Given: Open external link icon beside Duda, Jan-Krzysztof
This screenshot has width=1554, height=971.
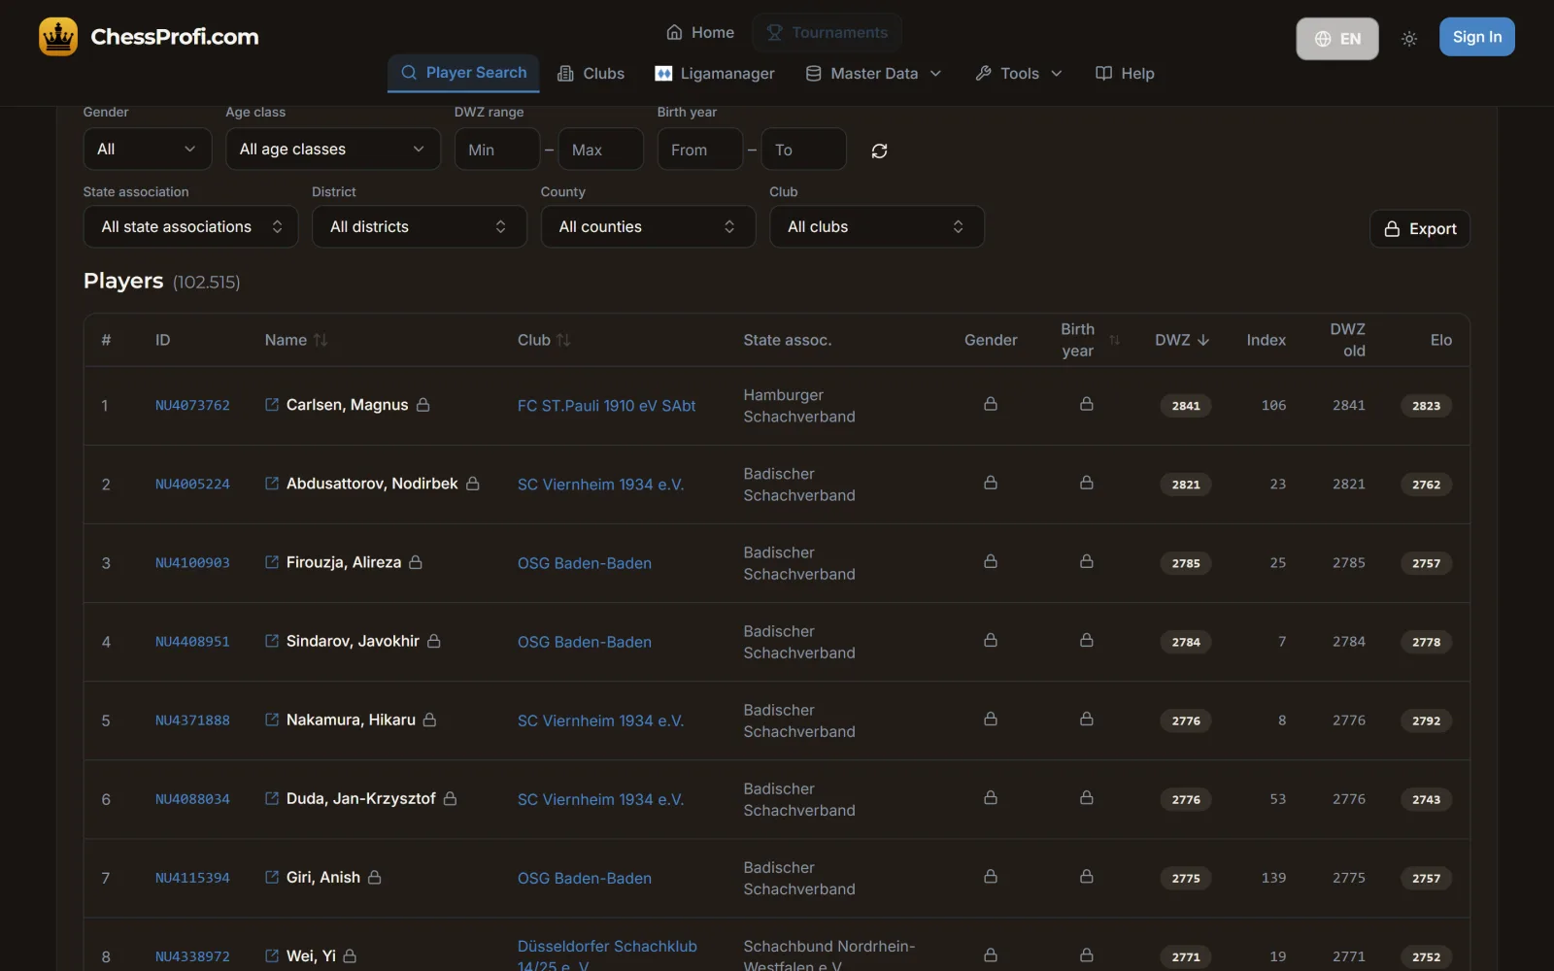Looking at the screenshot, I should 272,797.
